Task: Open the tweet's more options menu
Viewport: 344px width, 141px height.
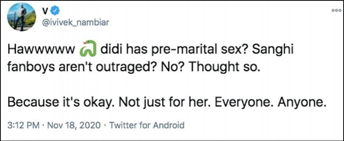Action: coord(336,10)
